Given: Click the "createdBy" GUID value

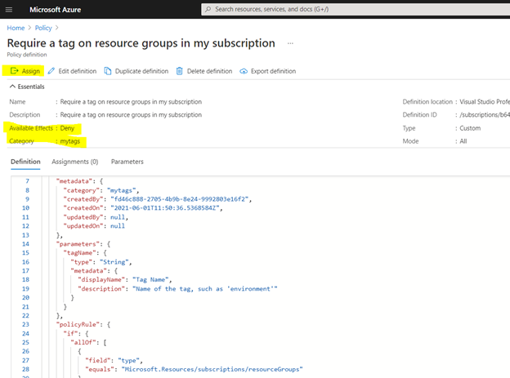Looking at the screenshot, I should coord(180,199).
